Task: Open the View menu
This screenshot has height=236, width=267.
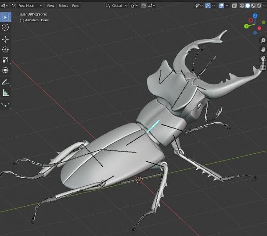Action: 50,6
